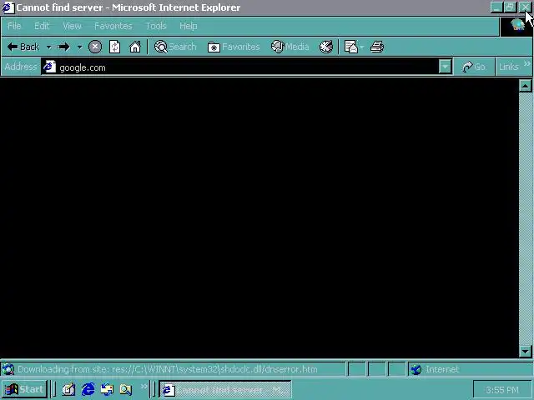Expand the Mail button dropdown arrow
The image size is (534, 400).
361,47
